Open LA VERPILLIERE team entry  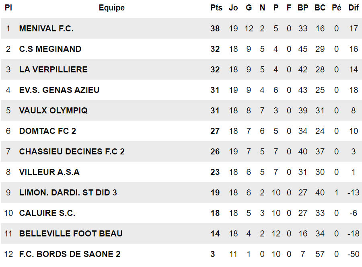tap(53, 70)
